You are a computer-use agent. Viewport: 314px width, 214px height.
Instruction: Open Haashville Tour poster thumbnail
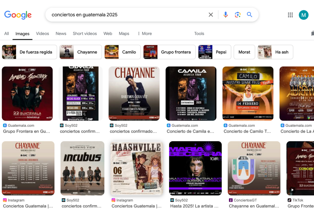coord(137,168)
